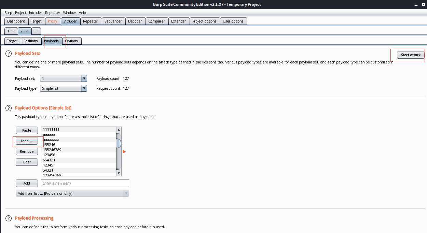Click the Remove button
The width and height of the screenshot is (427, 233).
[27, 151]
